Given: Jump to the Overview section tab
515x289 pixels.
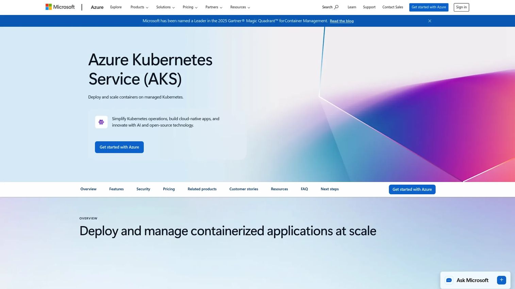Looking at the screenshot, I should pos(88,189).
